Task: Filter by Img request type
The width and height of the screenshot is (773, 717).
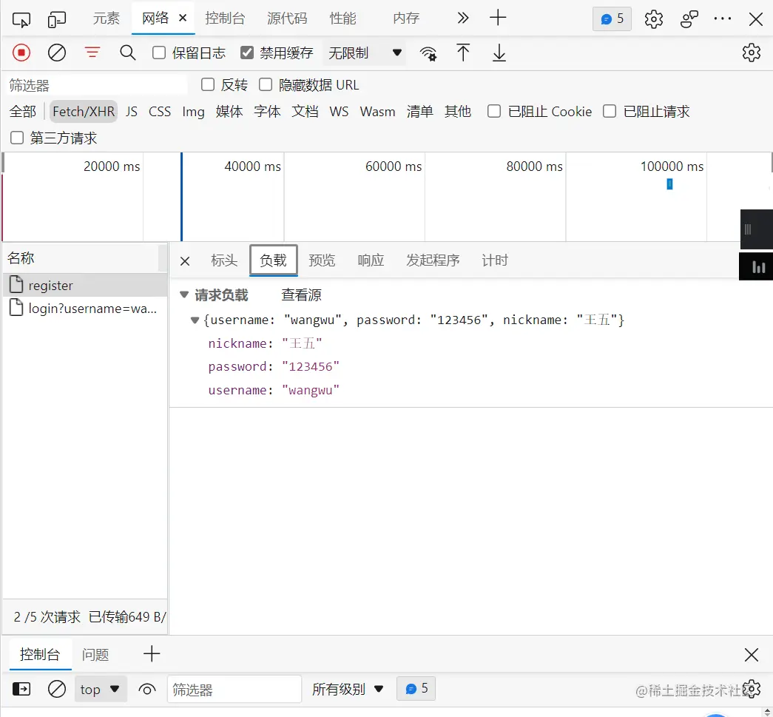Action: pyautogui.click(x=193, y=112)
